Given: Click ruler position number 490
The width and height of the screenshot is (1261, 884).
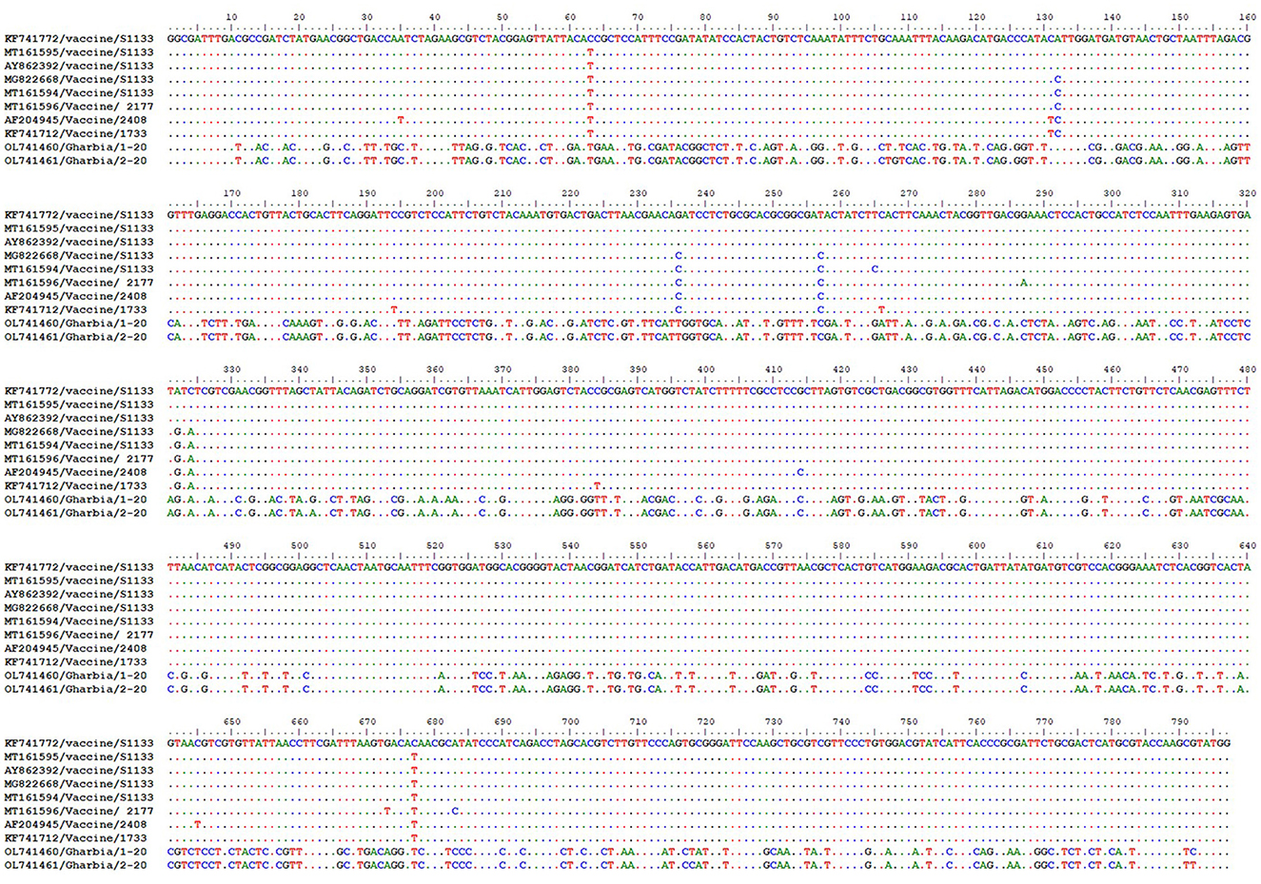Looking at the screenshot, I should click(x=231, y=545).
